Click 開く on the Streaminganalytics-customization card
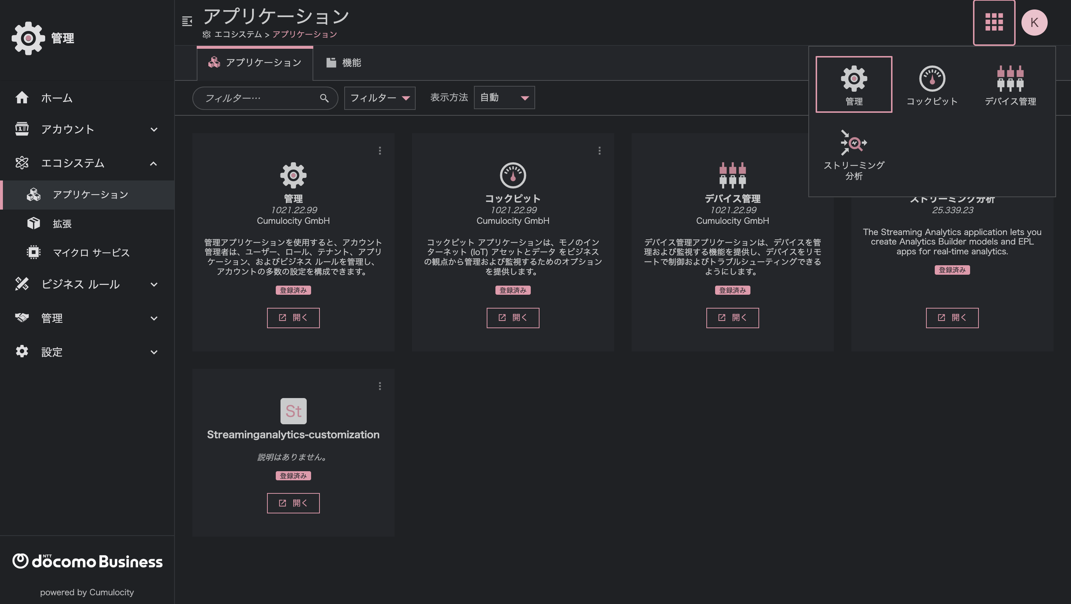Screen dimensions: 1071x604 pyautogui.click(x=293, y=503)
